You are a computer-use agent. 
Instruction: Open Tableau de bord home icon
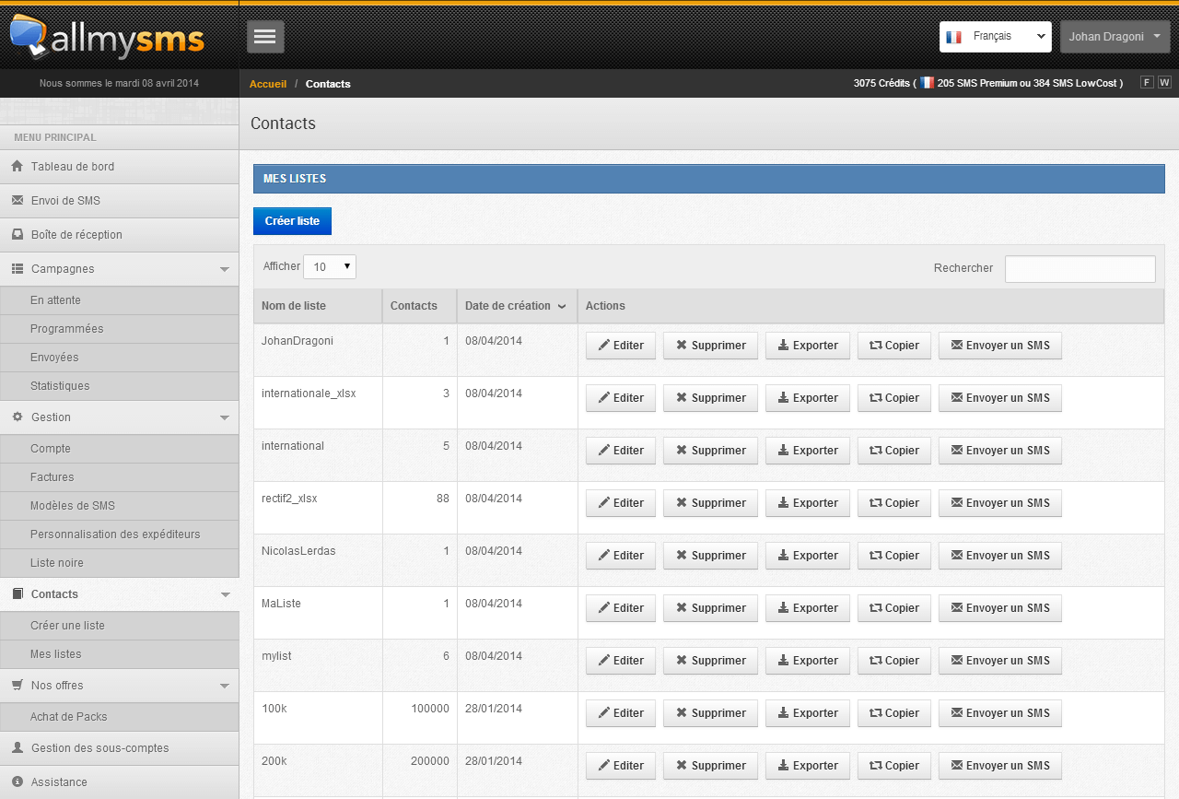17,167
